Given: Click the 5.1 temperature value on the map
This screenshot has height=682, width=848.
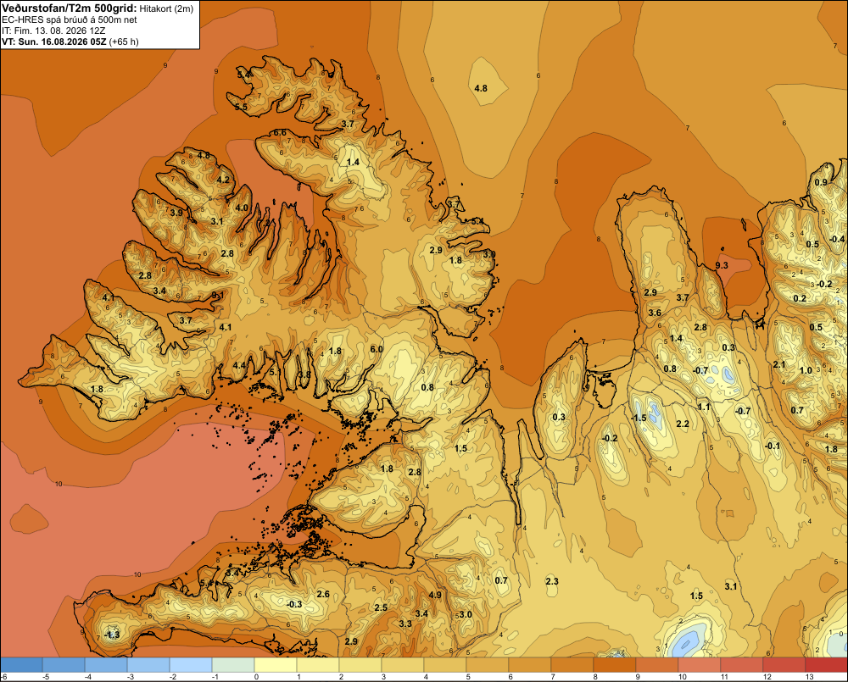Looking at the screenshot, I should (276, 372).
